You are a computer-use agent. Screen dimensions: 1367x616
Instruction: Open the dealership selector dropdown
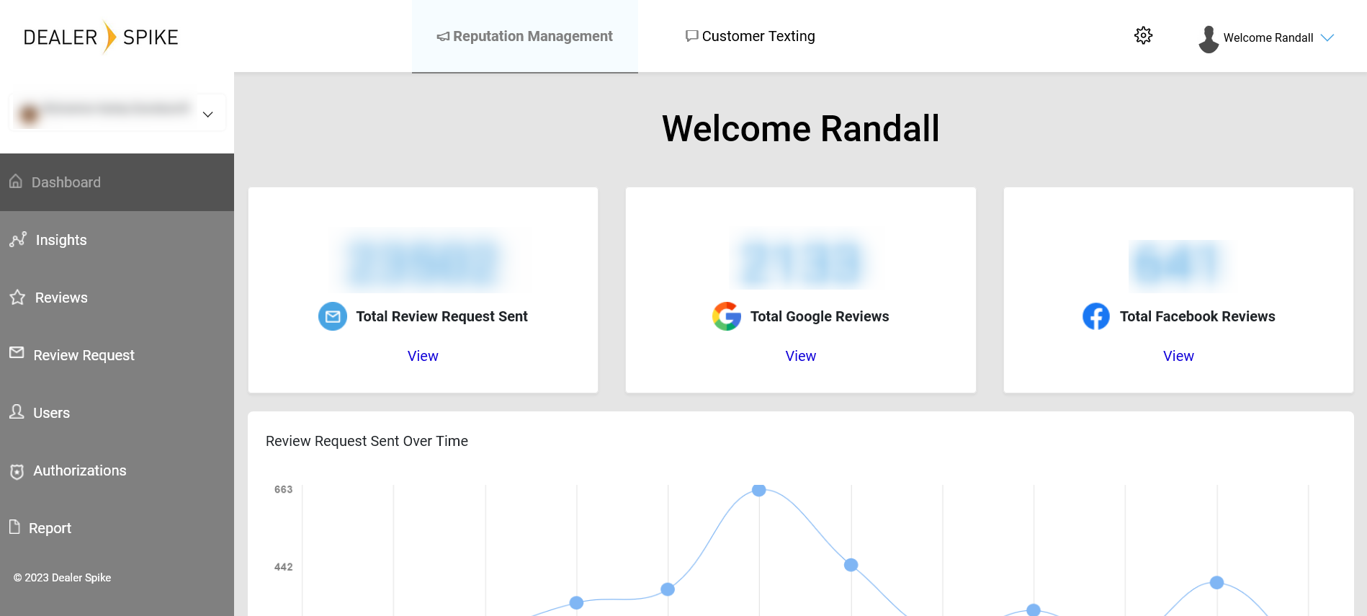117,113
